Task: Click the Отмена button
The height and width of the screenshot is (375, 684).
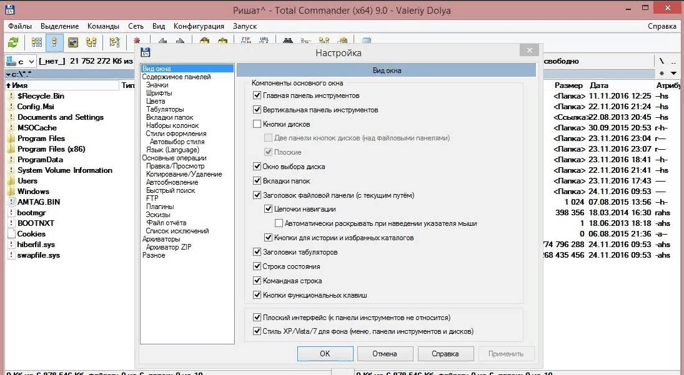Action: 384,354
